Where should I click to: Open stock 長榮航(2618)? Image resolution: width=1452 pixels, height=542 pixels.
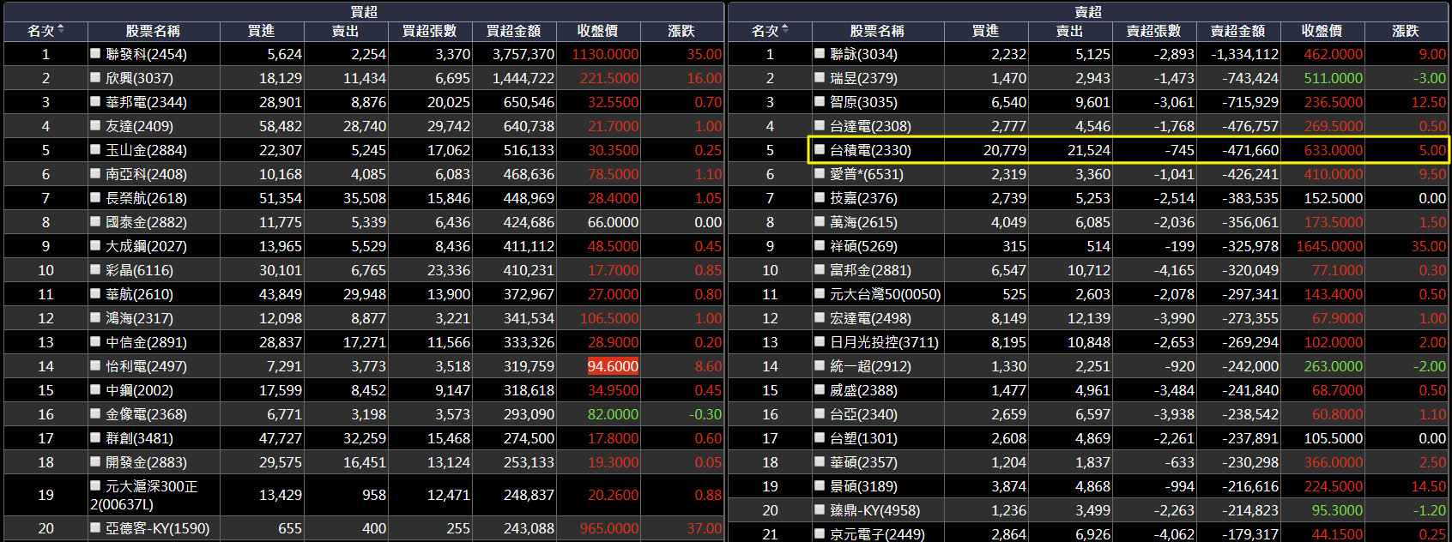coord(146,198)
